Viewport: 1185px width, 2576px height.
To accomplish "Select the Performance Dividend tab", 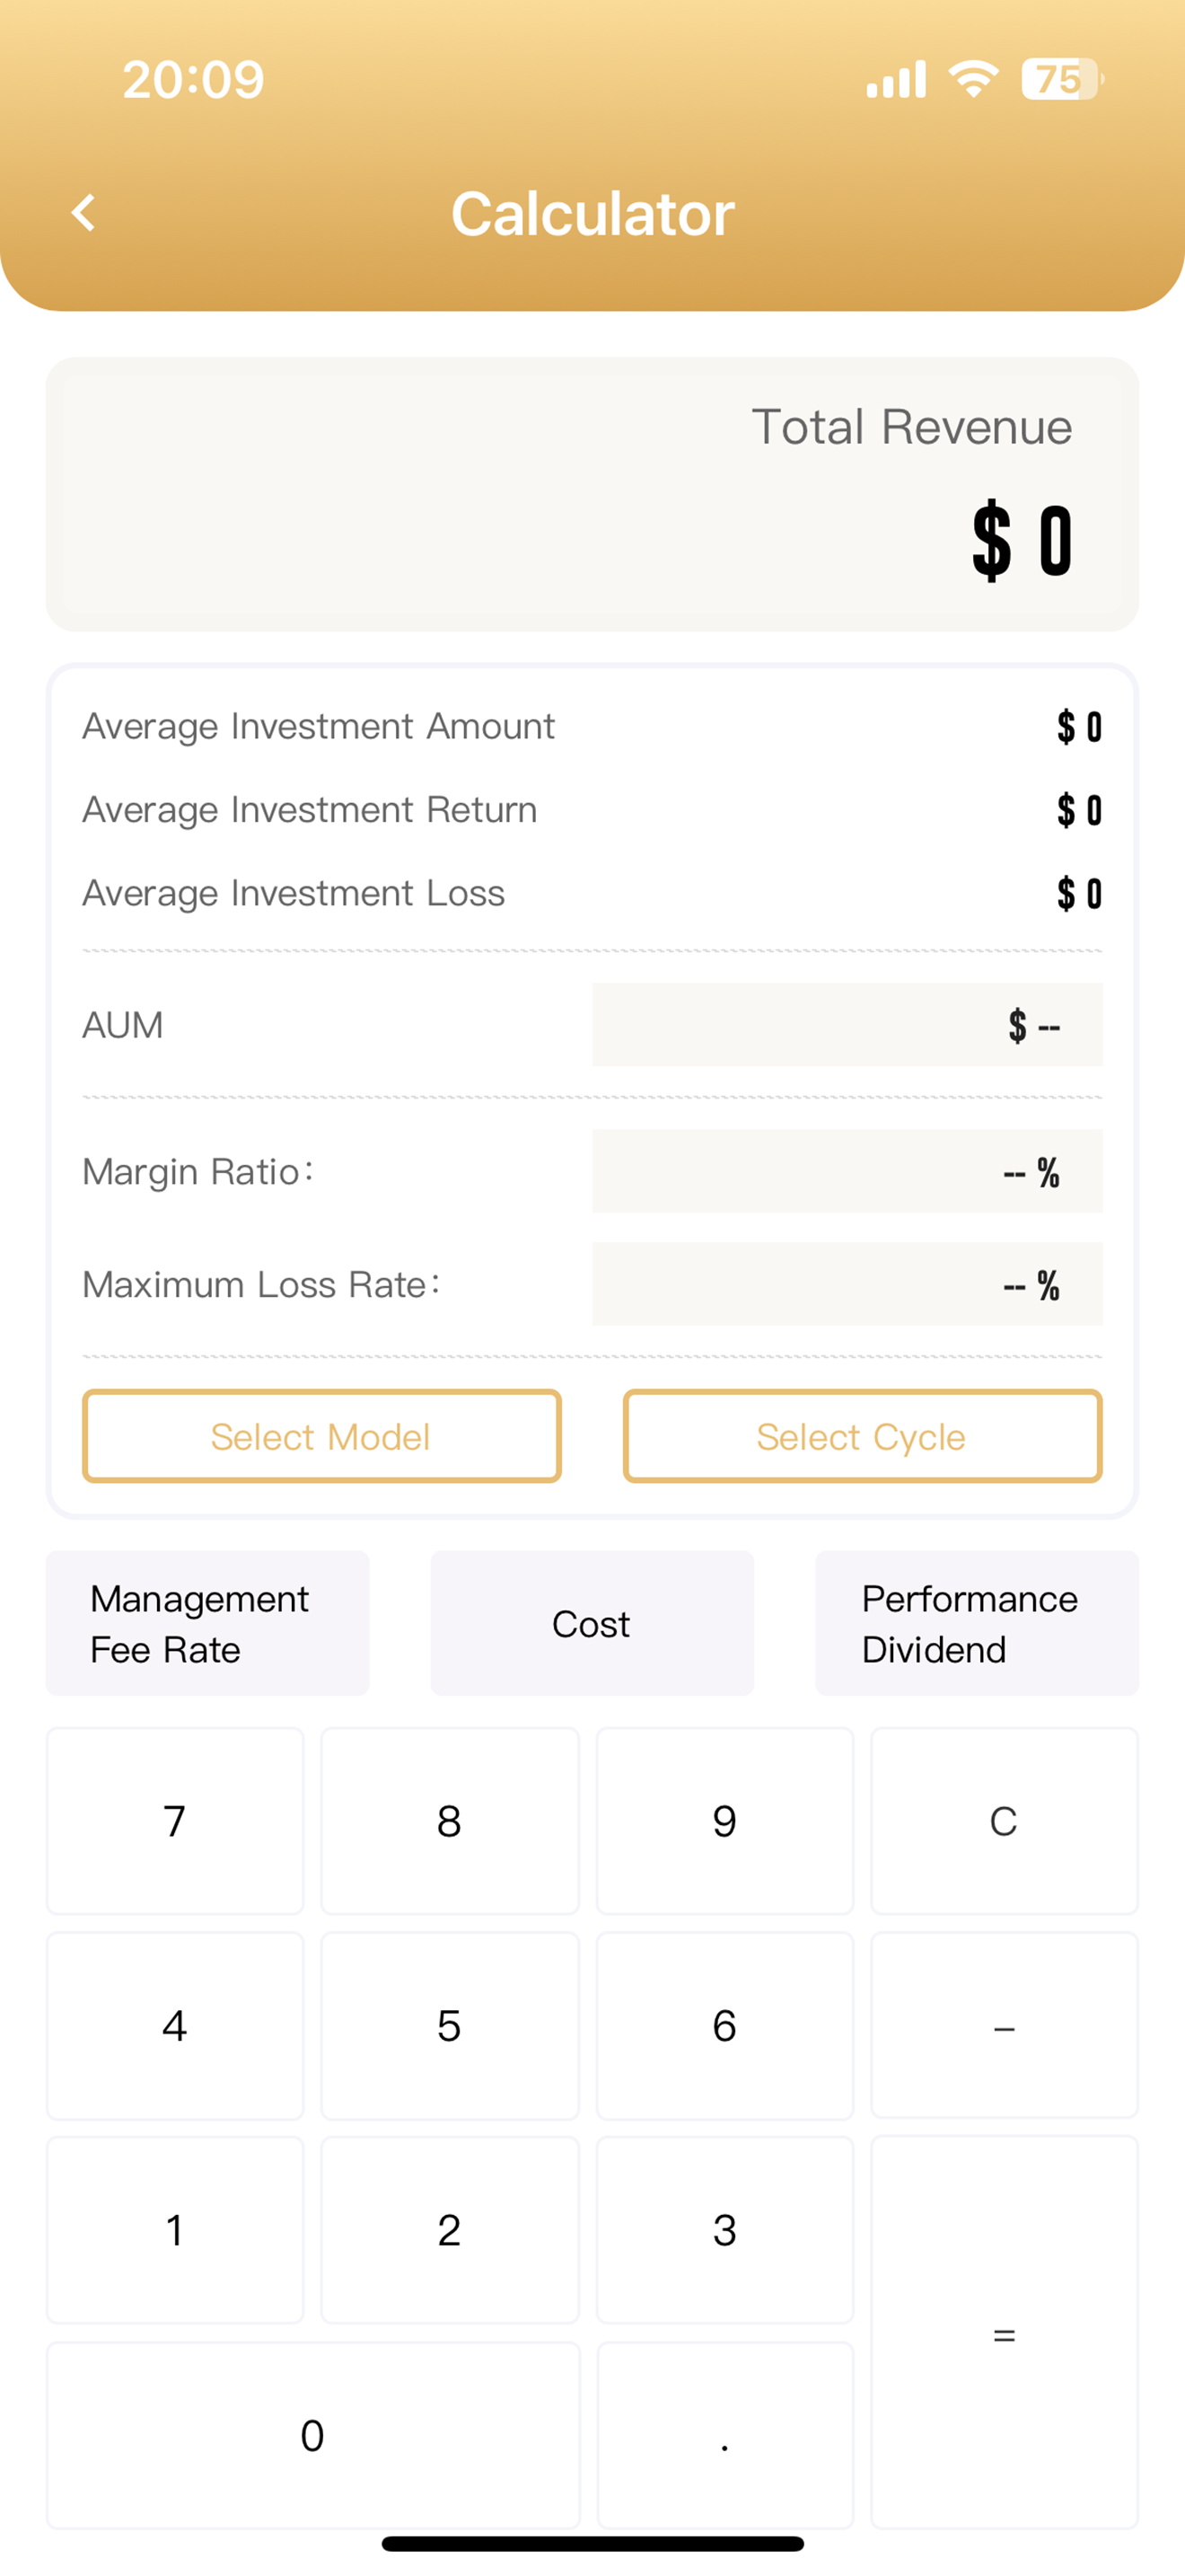I will tap(976, 1623).
